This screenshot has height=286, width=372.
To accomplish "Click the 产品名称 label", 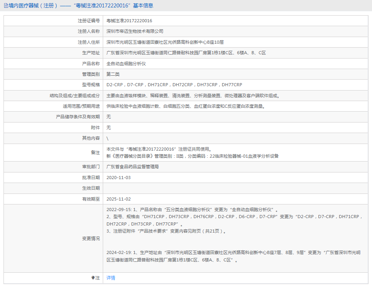I will click(91, 64).
